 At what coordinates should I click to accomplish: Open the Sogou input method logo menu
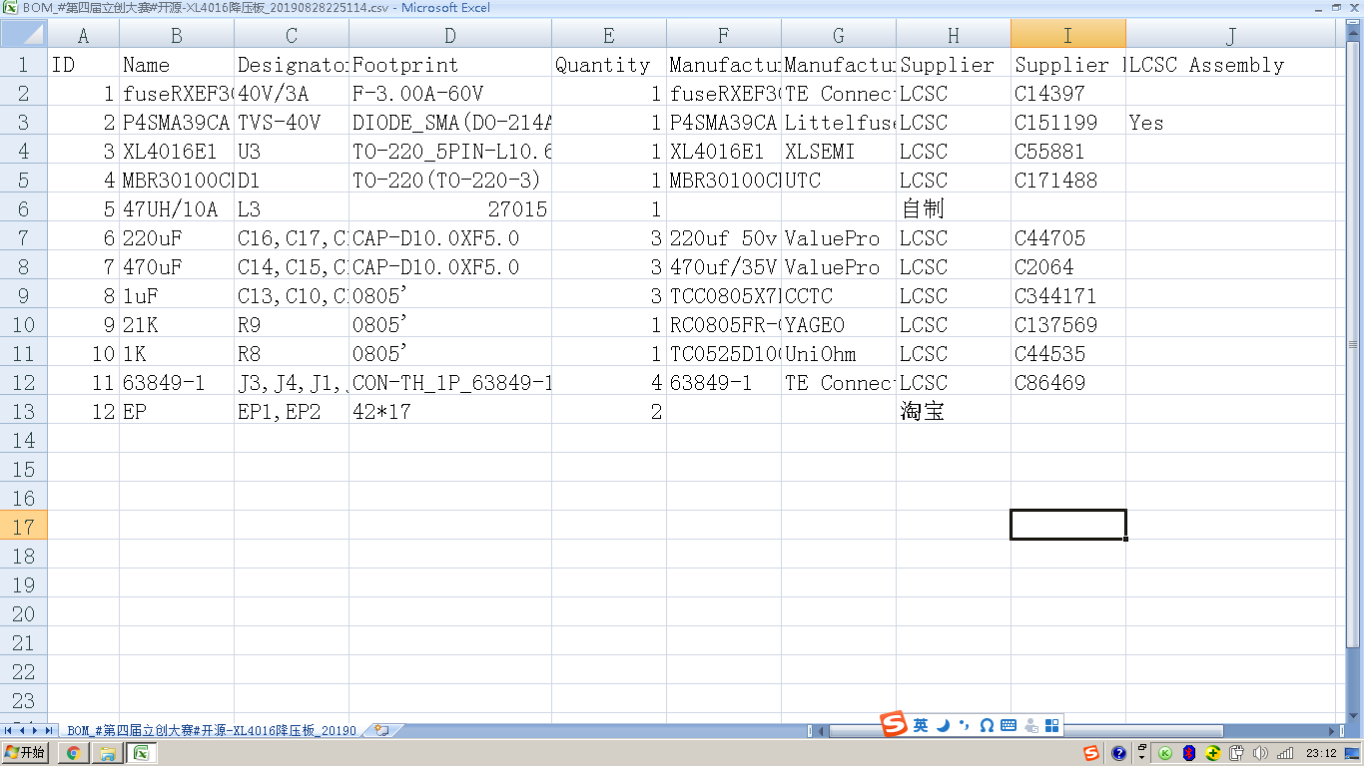893,724
